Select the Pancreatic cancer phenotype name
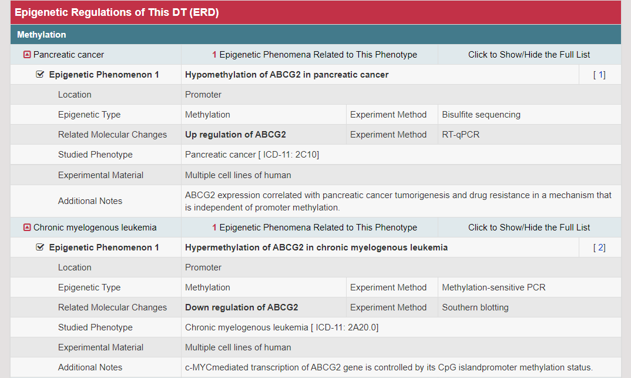The width and height of the screenshot is (631, 378). pos(69,55)
